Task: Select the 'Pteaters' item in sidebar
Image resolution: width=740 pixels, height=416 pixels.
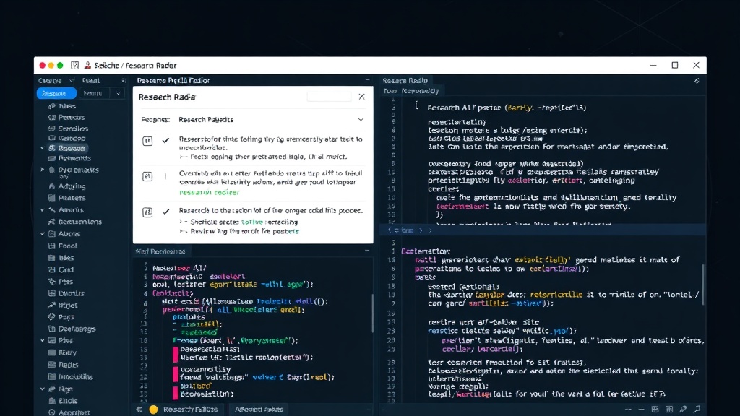Action: (72, 198)
